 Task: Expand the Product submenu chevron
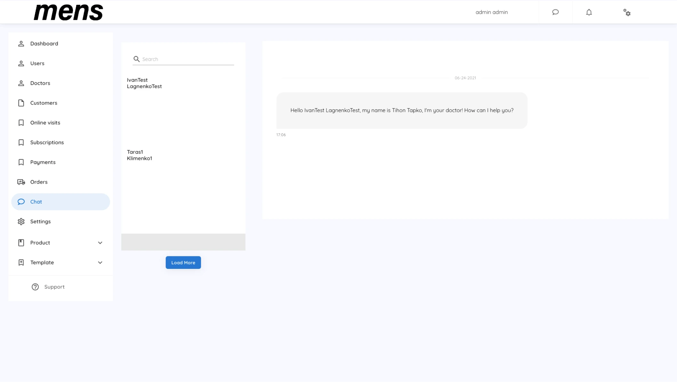100,243
